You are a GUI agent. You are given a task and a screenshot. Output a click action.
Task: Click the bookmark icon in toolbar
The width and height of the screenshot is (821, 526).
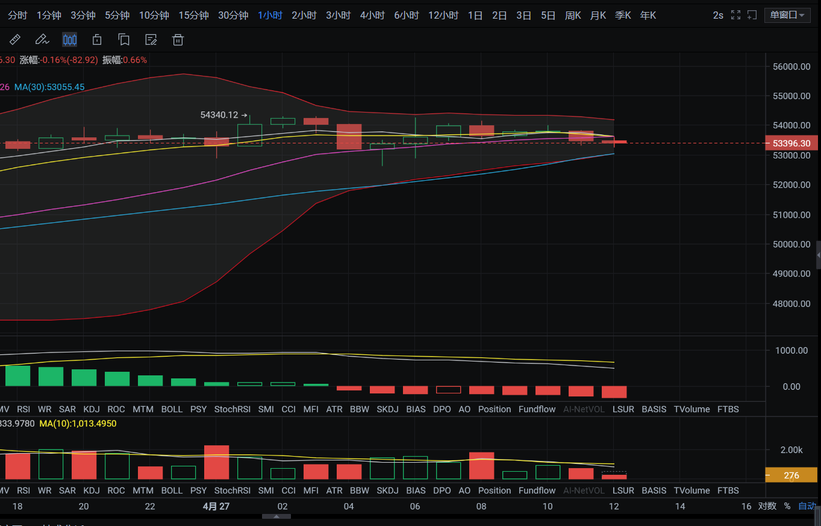[124, 40]
